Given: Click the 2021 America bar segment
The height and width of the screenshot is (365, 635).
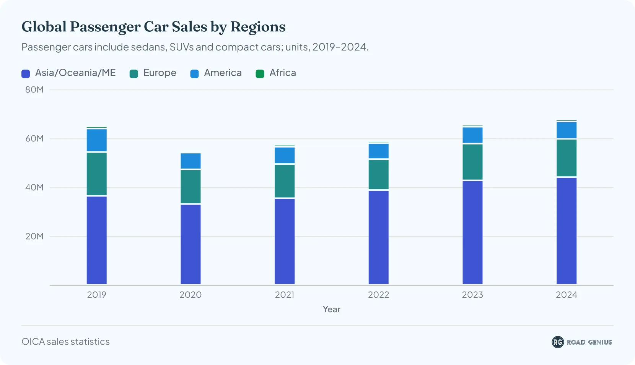Looking at the screenshot, I should [285, 155].
